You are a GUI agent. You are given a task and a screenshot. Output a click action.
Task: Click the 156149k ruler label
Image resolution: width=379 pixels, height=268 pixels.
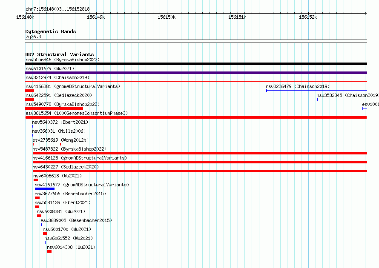(96, 17)
